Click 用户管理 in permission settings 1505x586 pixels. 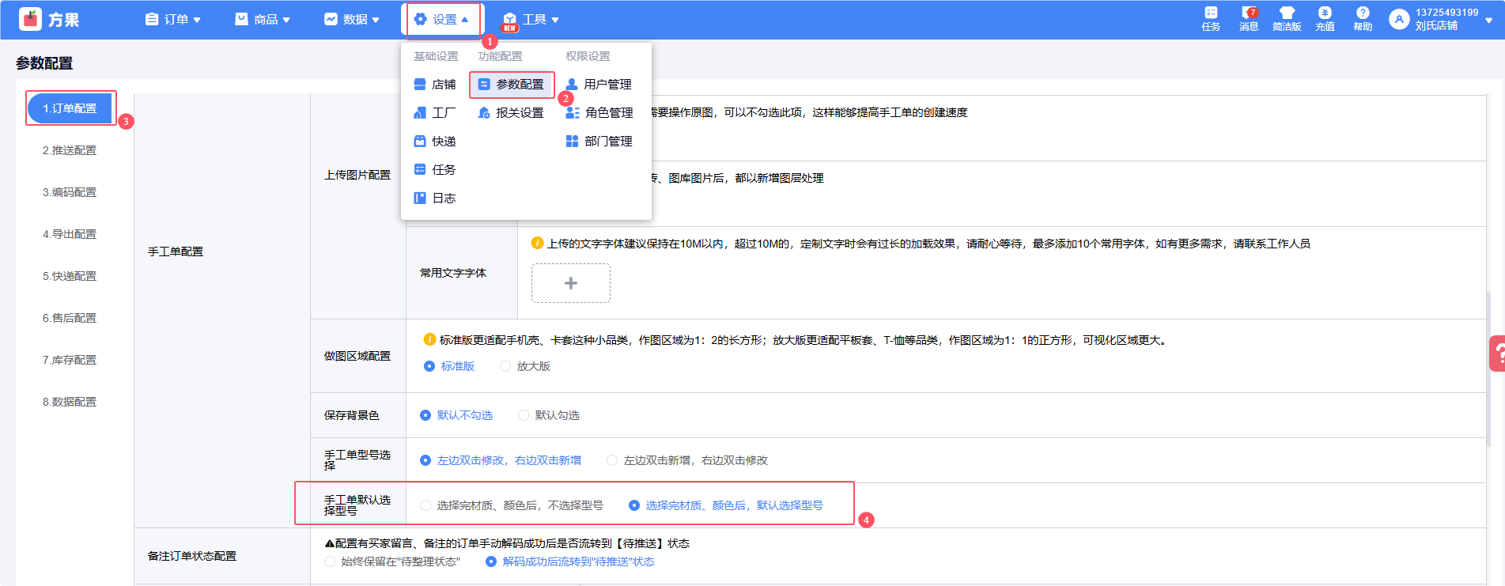pos(599,85)
